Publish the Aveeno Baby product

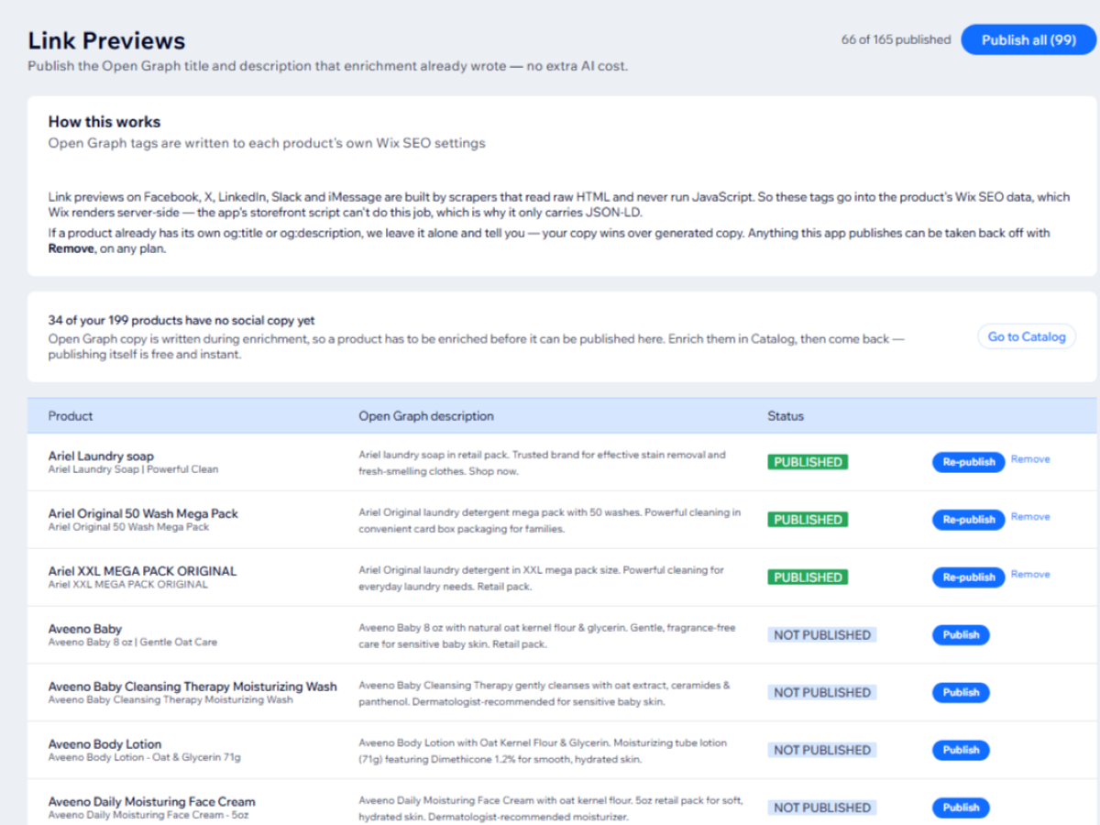coord(961,635)
